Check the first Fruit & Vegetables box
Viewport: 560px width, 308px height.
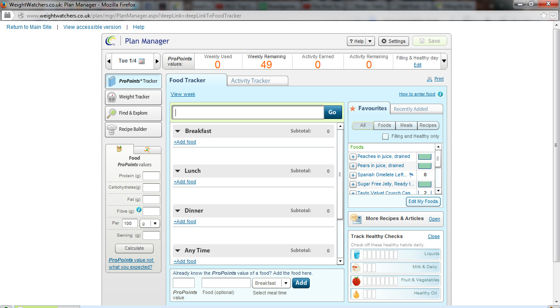coord(365,280)
